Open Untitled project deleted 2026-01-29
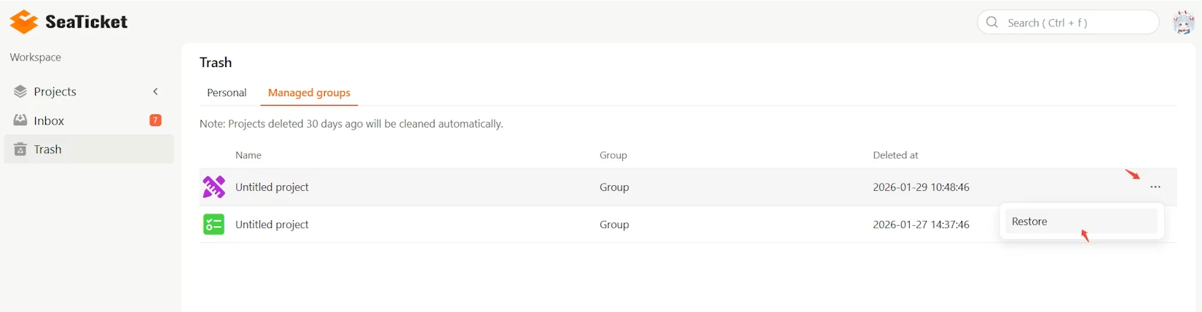Screen dimensions: 1202x312 pyautogui.click(x=272, y=187)
